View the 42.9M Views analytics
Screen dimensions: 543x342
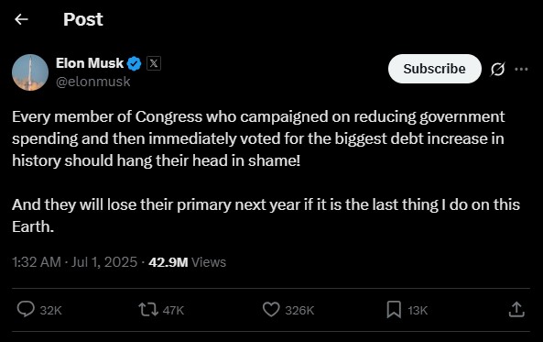tap(187, 262)
